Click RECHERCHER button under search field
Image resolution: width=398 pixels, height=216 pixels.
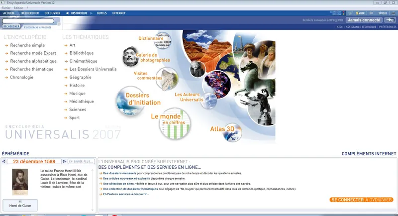[11, 26]
